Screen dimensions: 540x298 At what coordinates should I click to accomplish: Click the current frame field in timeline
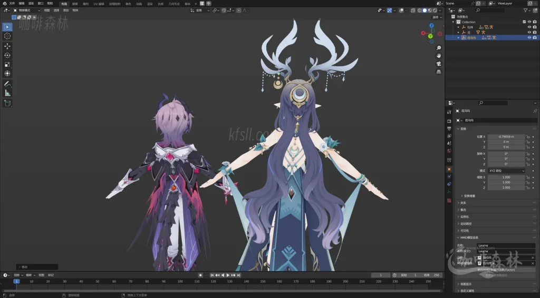pyautogui.click(x=381, y=275)
